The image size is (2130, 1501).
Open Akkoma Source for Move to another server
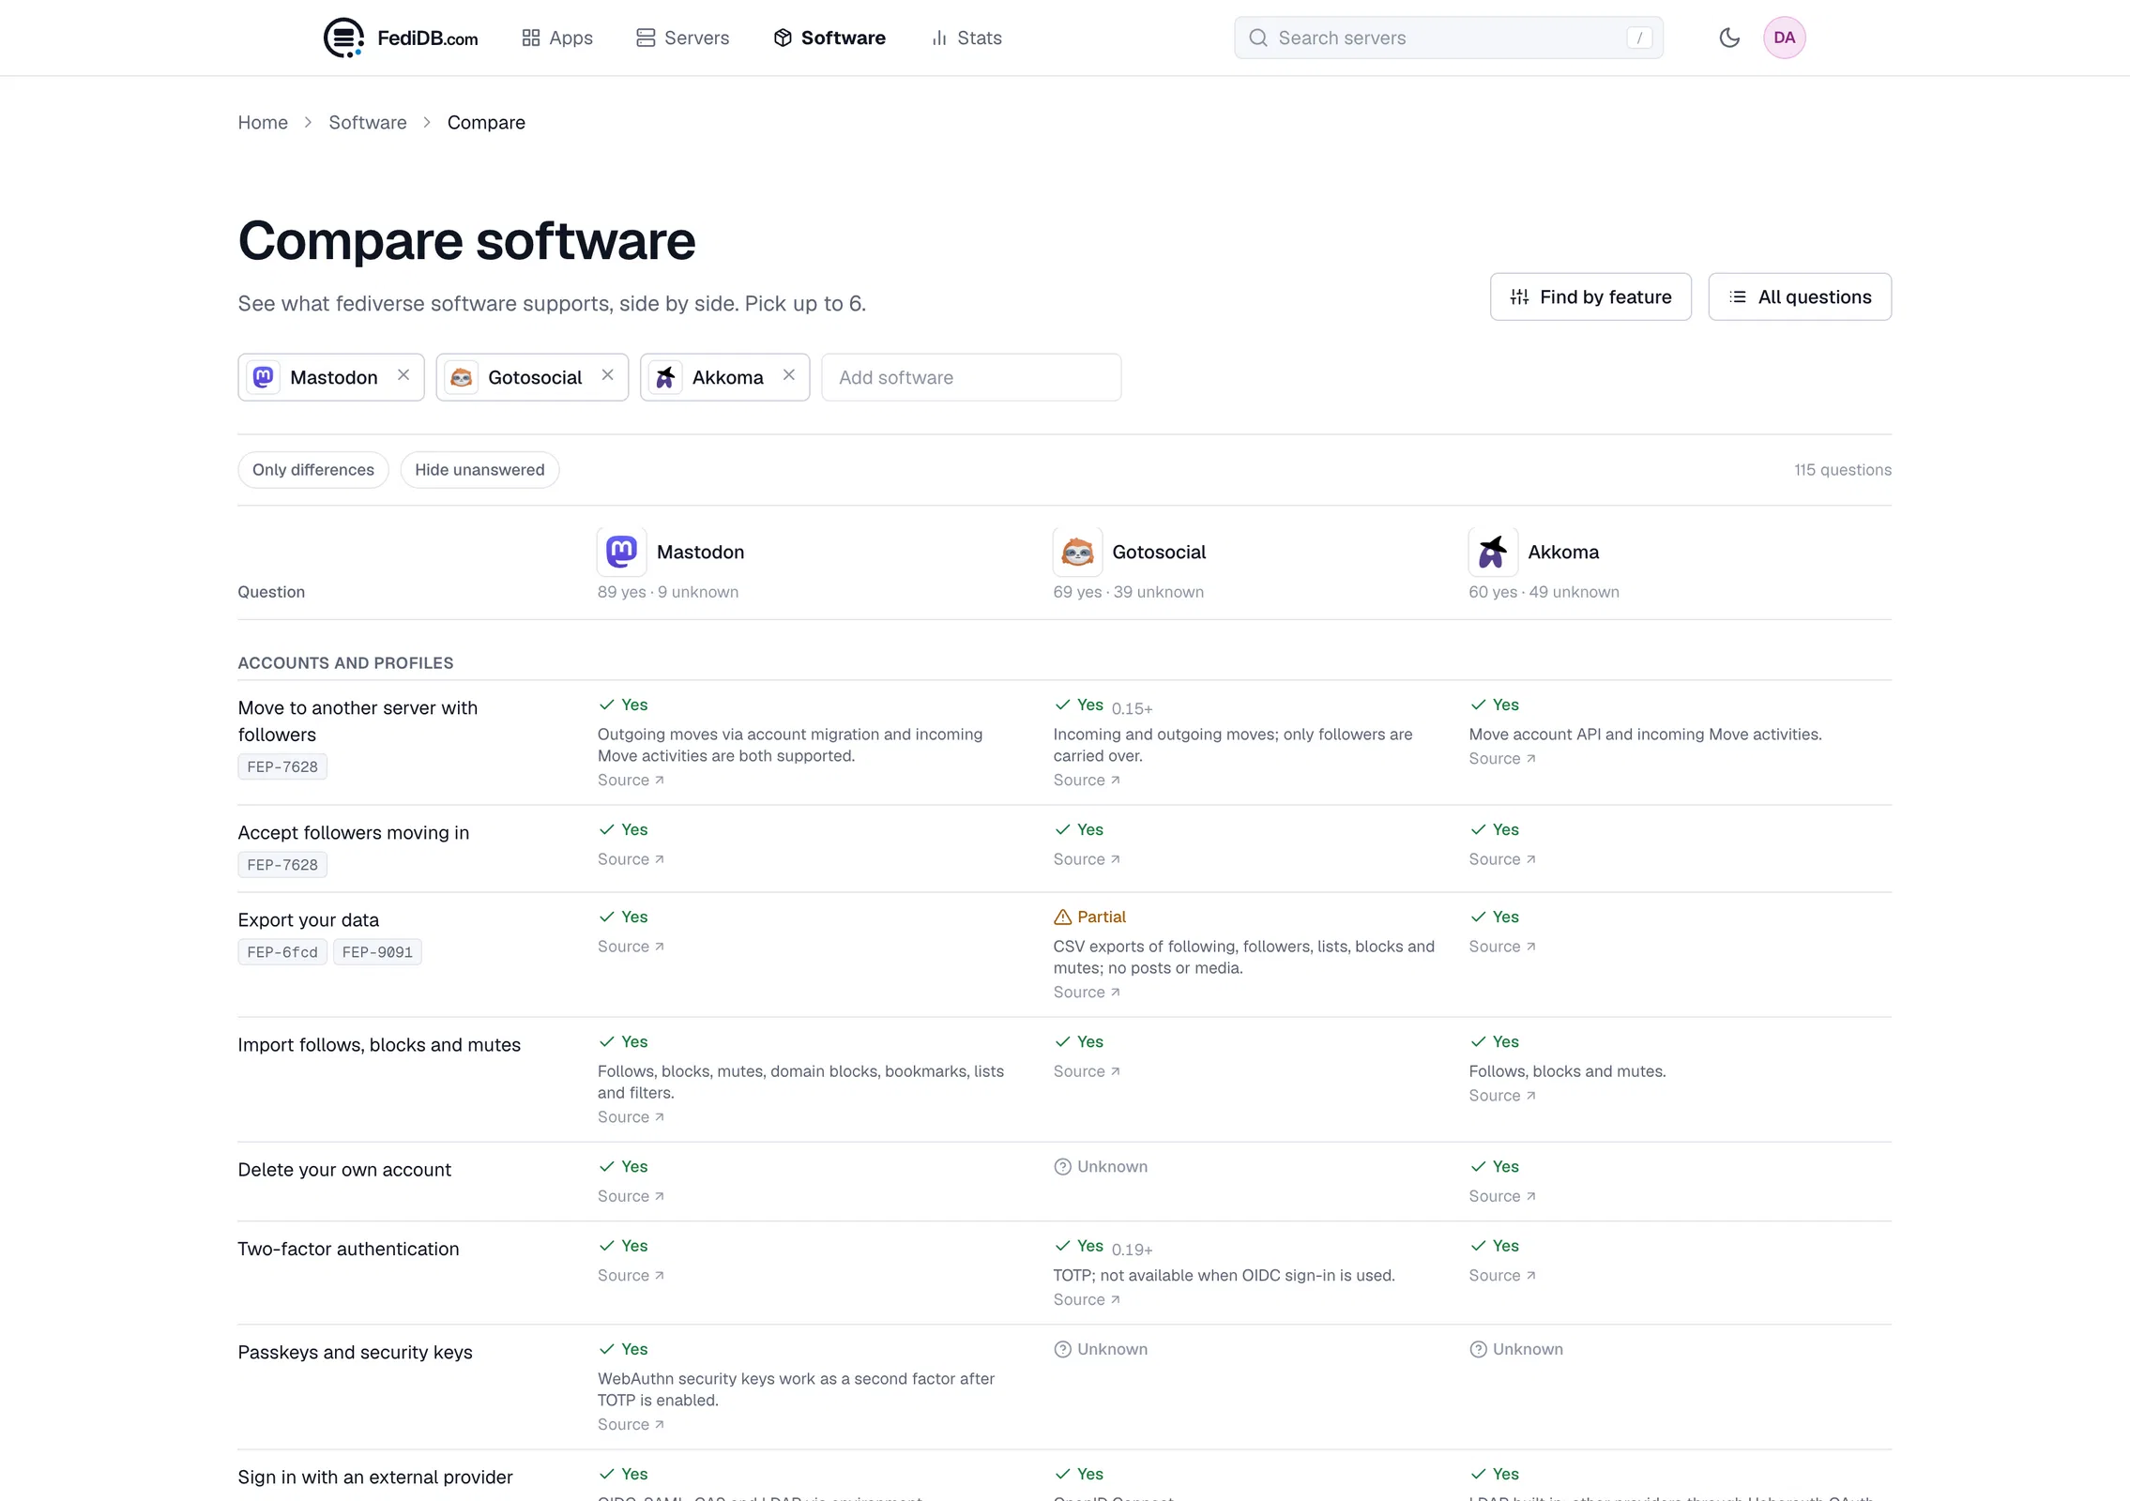click(x=1502, y=758)
